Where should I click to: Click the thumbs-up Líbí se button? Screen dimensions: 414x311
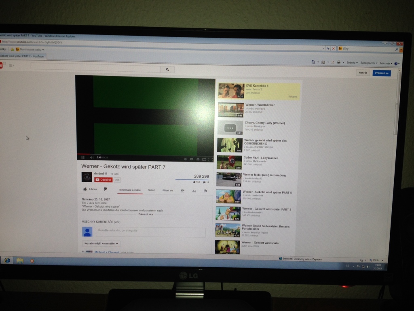(90, 189)
